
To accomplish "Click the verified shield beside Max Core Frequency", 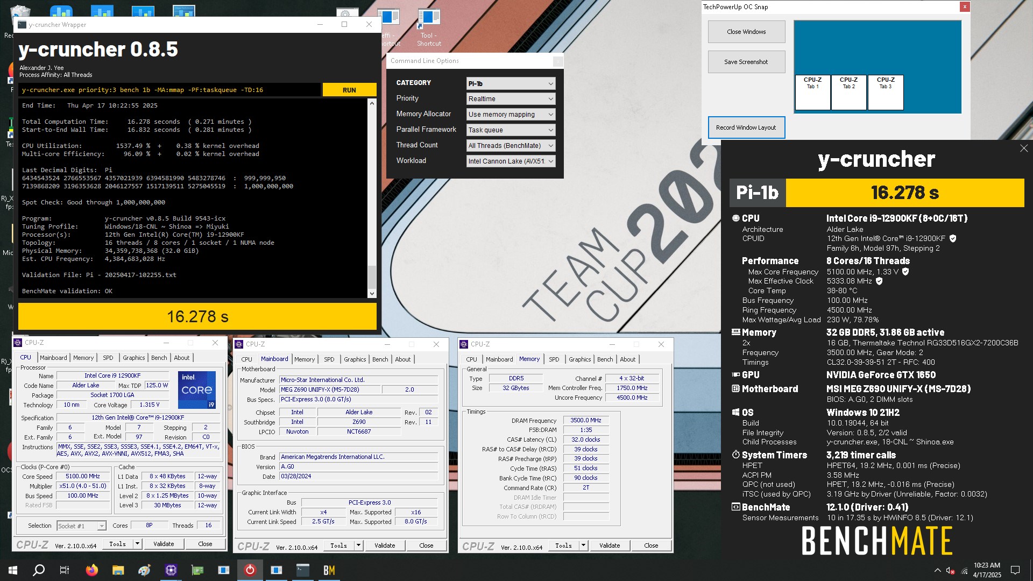I will point(905,272).
